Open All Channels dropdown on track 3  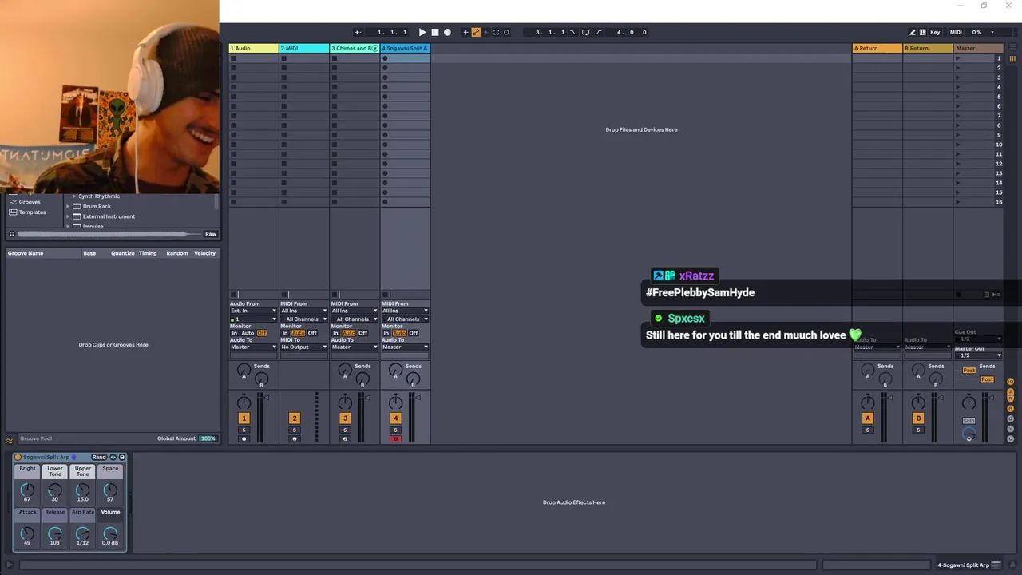pyautogui.click(x=354, y=319)
